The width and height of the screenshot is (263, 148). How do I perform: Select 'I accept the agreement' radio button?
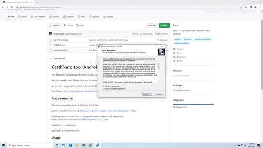point(104,86)
